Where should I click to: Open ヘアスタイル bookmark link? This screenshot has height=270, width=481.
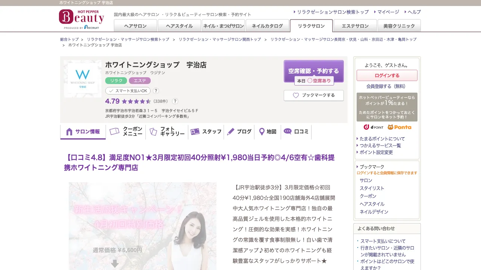(372, 204)
